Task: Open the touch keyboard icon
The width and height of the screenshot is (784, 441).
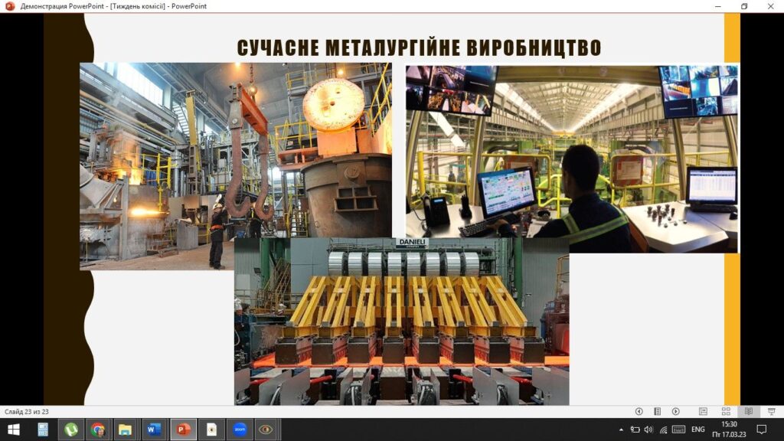Action: [x=678, y=430]
